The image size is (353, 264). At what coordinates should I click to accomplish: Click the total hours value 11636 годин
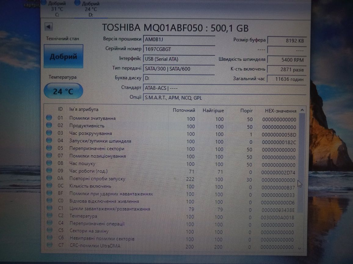coord(287,79)
